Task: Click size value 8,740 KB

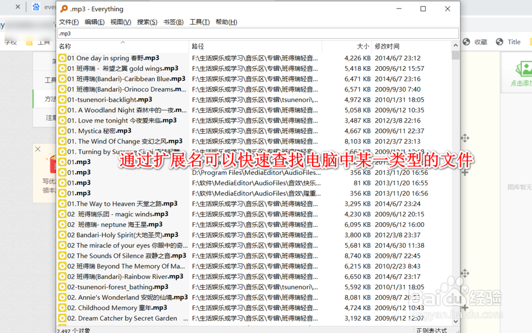Action: tap(358, 256)
